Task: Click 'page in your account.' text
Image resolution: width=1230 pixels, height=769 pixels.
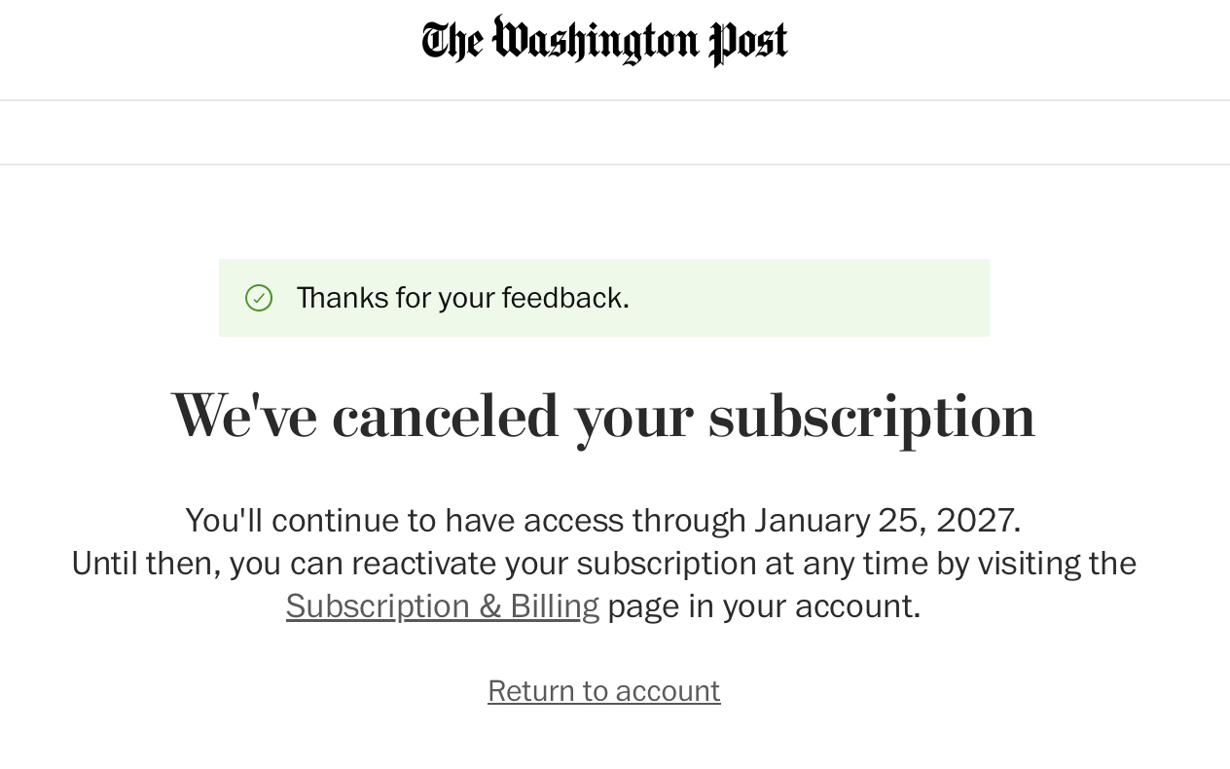Action: click(x=763, y=606)
